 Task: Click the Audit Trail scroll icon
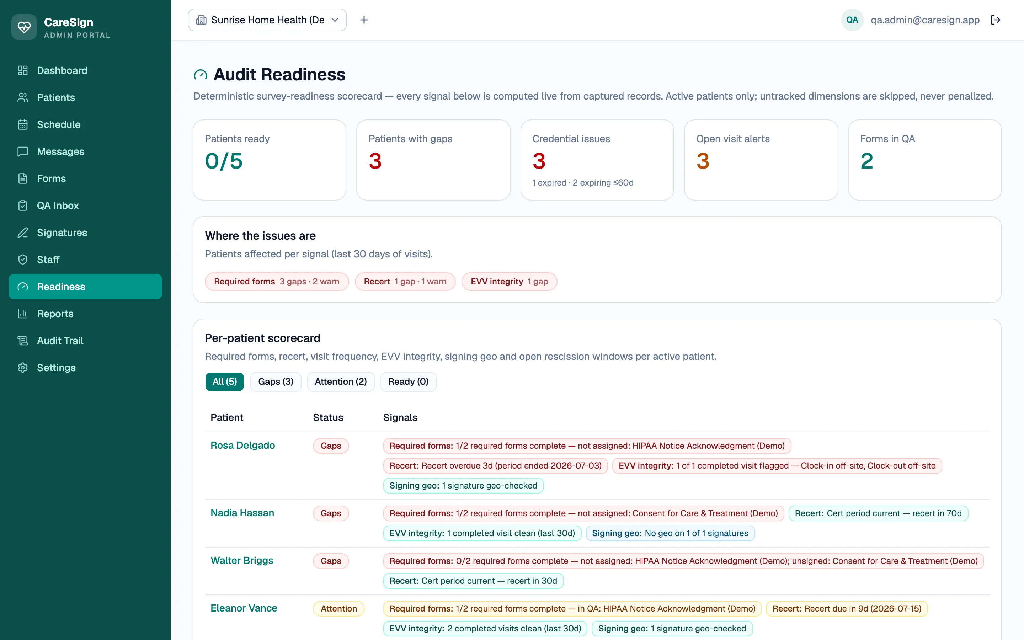[x=23, y=341]
